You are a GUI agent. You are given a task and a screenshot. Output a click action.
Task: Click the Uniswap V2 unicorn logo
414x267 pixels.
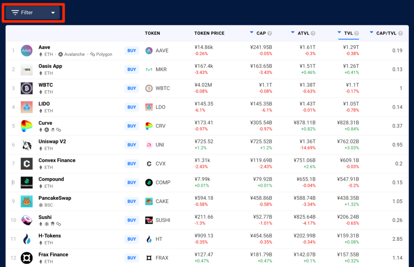coord(27,145)
